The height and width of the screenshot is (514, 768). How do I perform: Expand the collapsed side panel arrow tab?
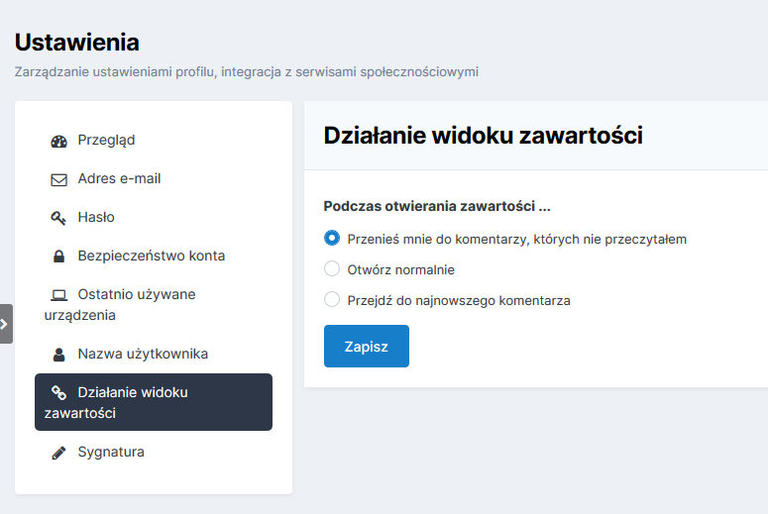click(x=5, y=324)
